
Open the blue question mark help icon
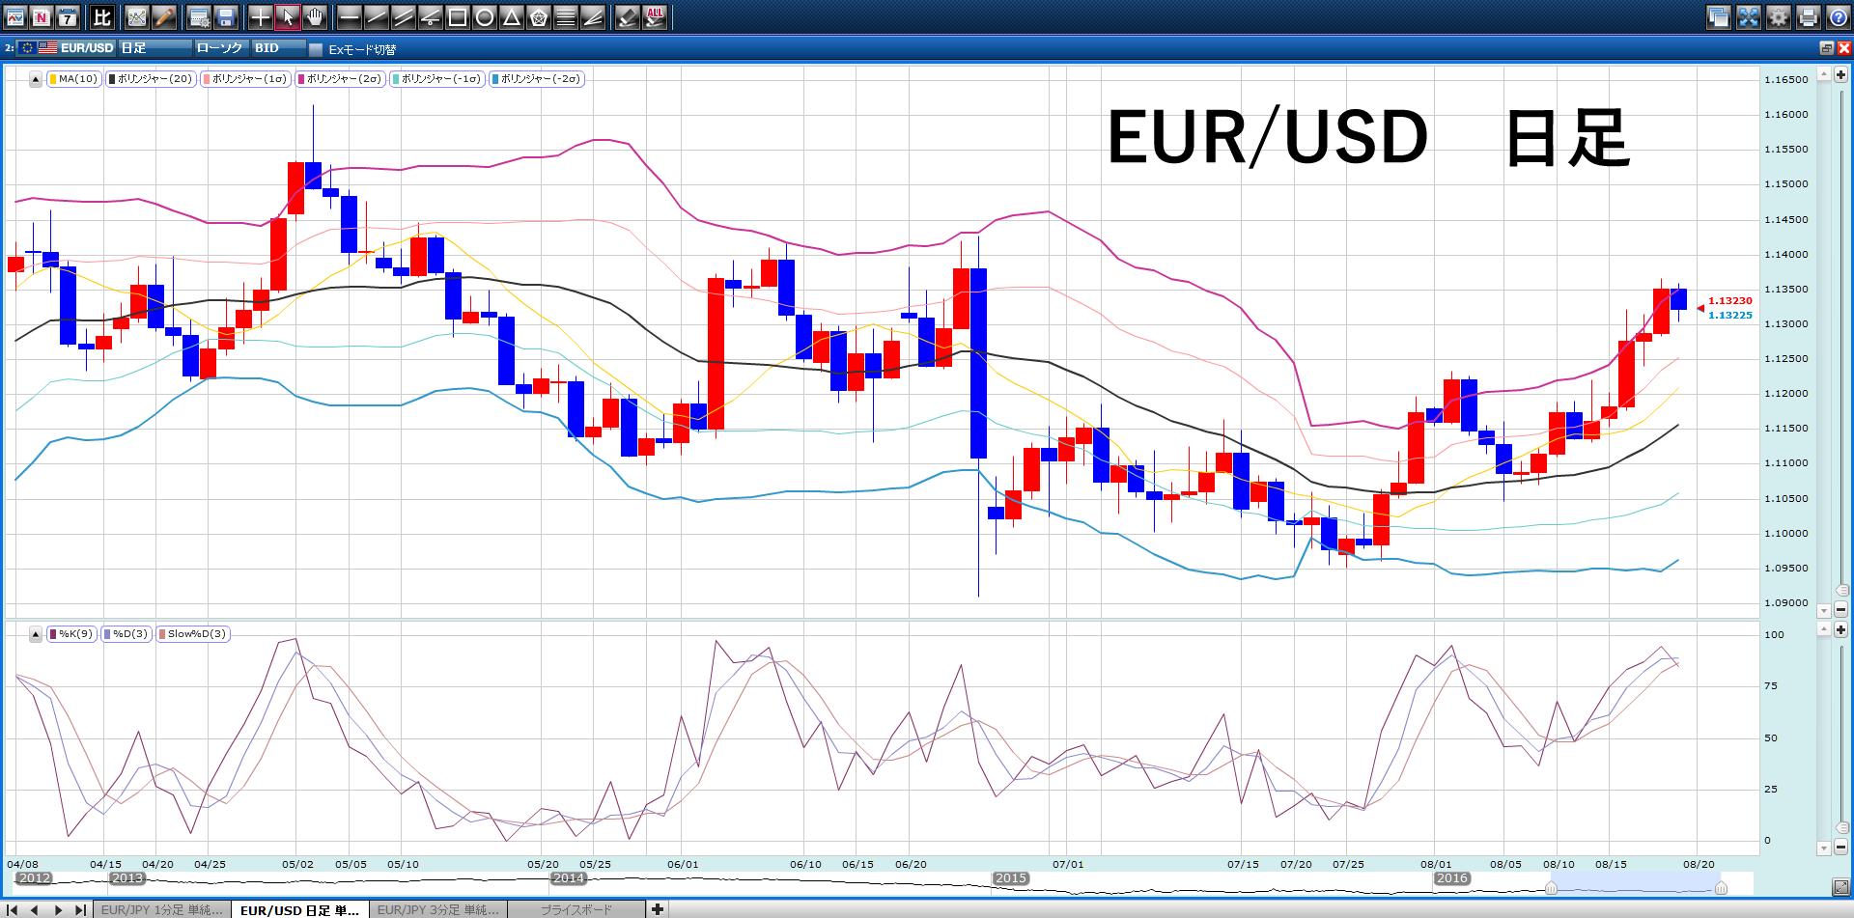[x=1839, y=16]
